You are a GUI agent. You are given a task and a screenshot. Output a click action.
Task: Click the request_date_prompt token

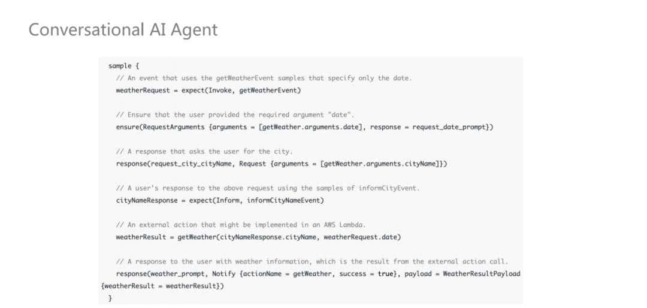pos(451,127)
